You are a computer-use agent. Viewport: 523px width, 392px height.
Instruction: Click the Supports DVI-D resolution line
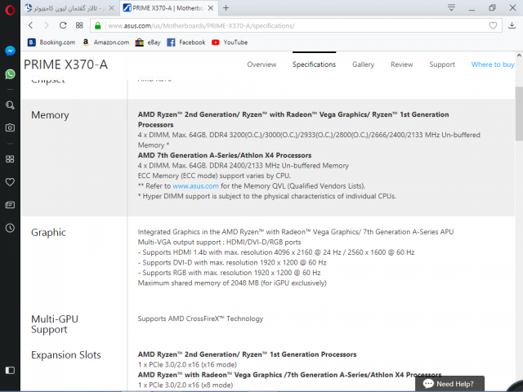tap(232, 263)
